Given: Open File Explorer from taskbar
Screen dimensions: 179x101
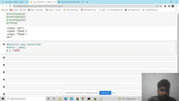Looking at the screenshot, I should (60, 98).
